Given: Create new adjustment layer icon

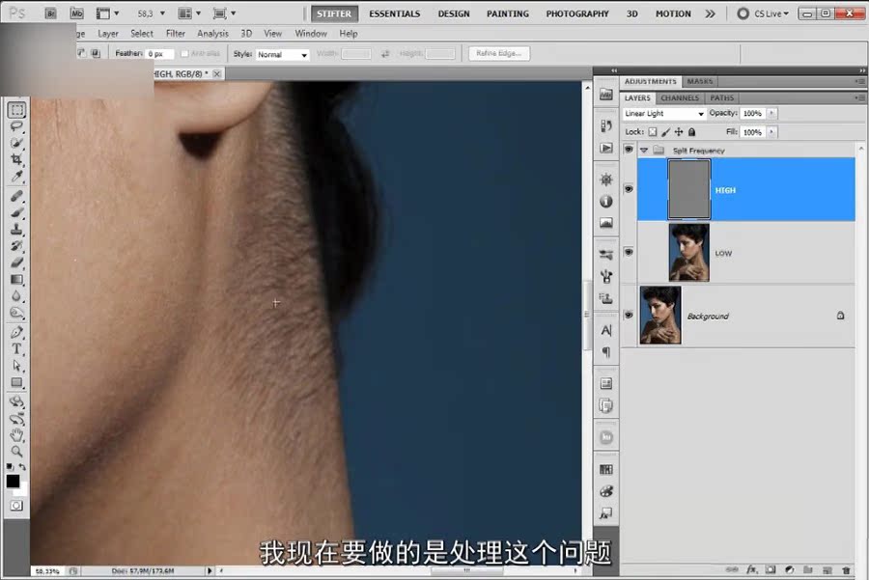Looking at the screenshot, I should (x=789, y=569).
